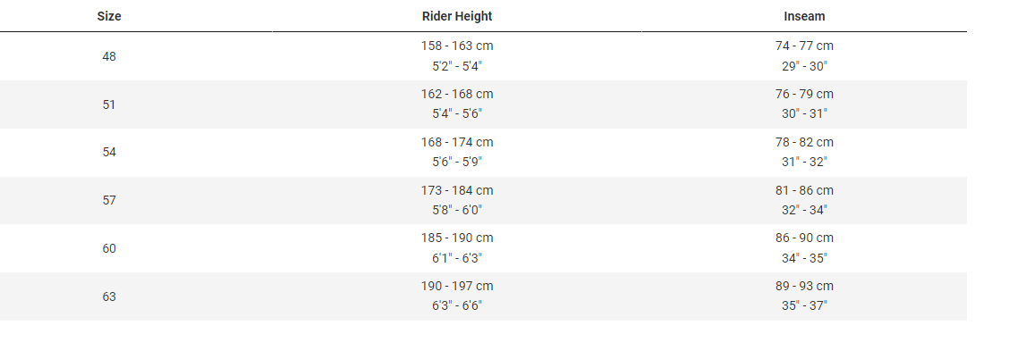The height and width of the screenshot is (359, 1009).
Task: Select the 32" - 34" inseam range
Action: (804, 211)
